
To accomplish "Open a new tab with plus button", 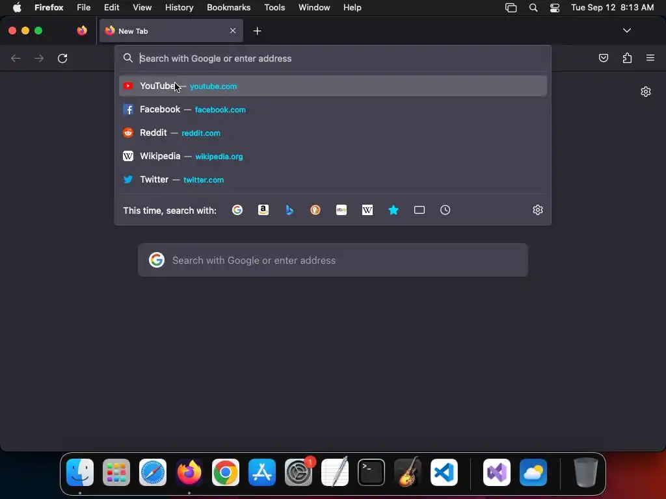I will [257, 31].
